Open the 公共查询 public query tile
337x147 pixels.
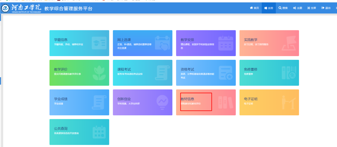[x=79, y=132]
